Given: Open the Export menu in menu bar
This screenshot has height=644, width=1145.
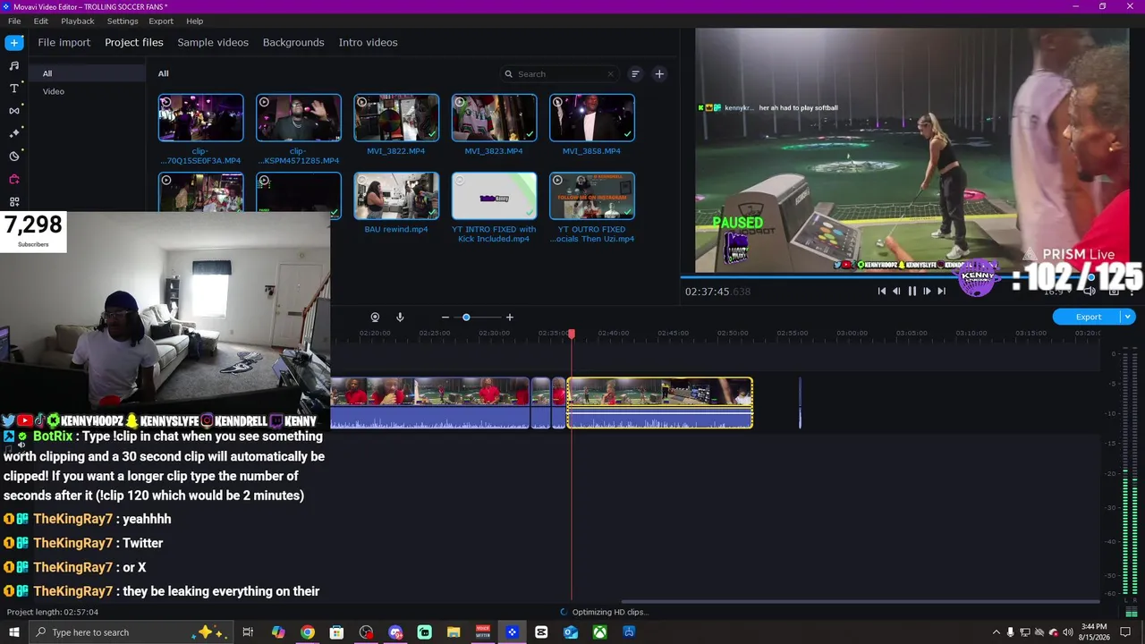Looking at the screenshot, I should (161, 21).
